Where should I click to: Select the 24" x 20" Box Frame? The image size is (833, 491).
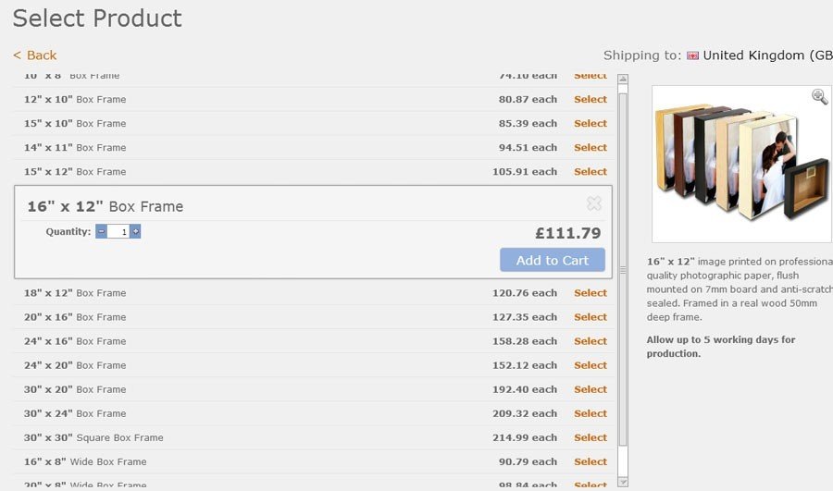[591, 365]
